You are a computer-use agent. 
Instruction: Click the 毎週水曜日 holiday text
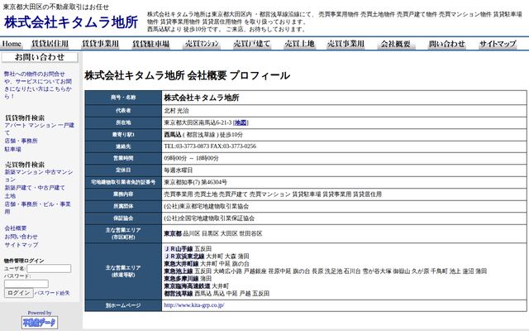tap(179, 170)
